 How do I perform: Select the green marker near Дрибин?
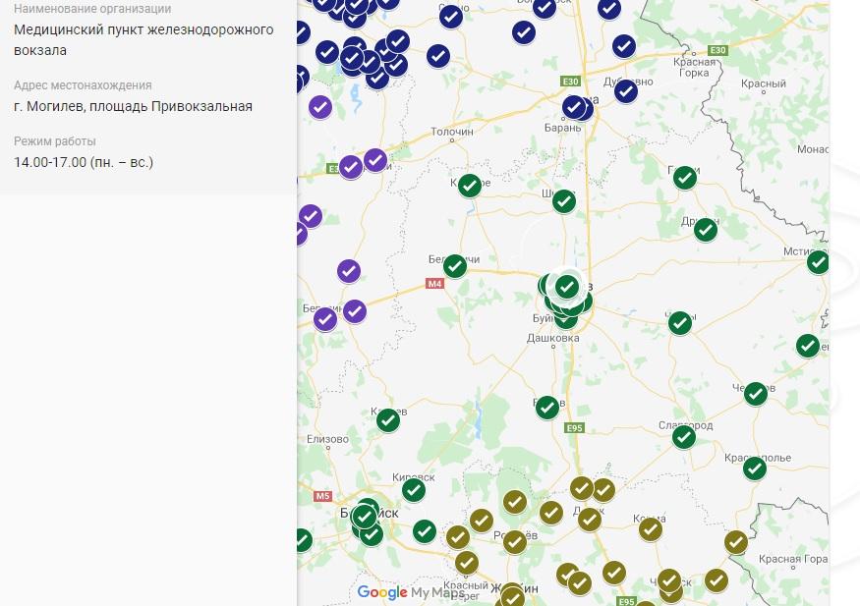(x=705, y=229)
